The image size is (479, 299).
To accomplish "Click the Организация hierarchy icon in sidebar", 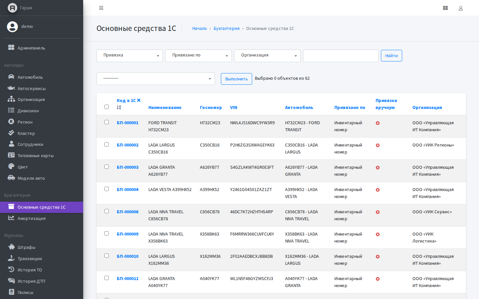I will tap(11, 99).
